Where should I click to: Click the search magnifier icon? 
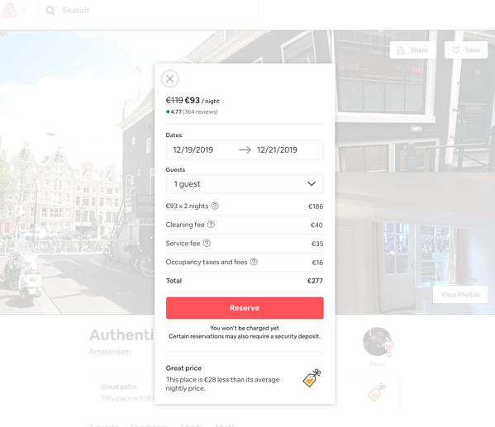(x=50, y=11)
